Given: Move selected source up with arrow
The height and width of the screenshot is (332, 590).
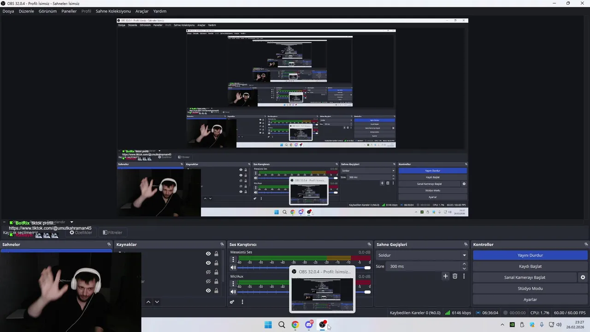Looking at the screenshot, I should (148, 302).
